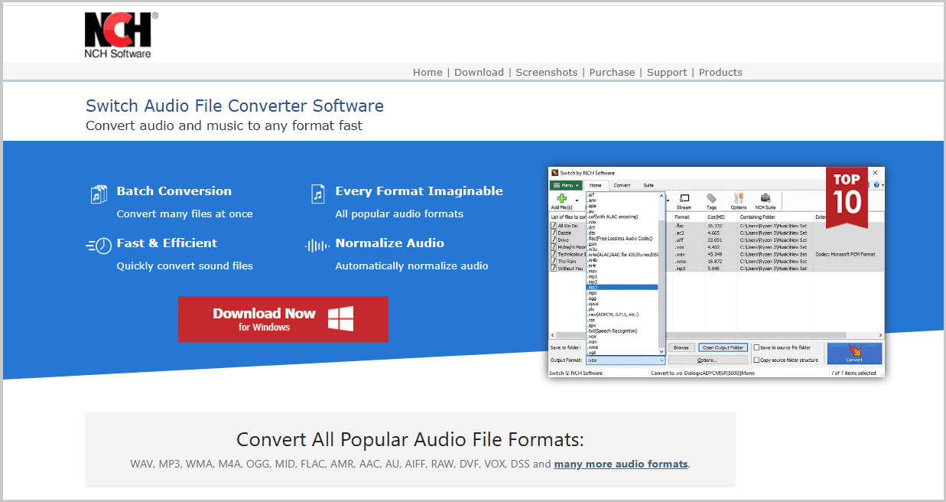The width and height of the screenshot is (946, 502).
Task: Click the music note icon beside The Rain
Action: (554, 261)
